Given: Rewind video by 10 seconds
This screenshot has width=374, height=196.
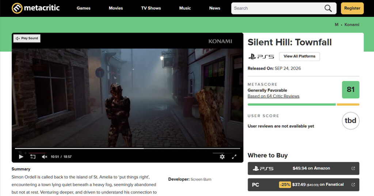Looking at the screenshot, I should coord(33,157).
